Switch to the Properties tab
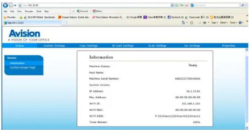This screenshot has width=249, height=130. point(229,46)
